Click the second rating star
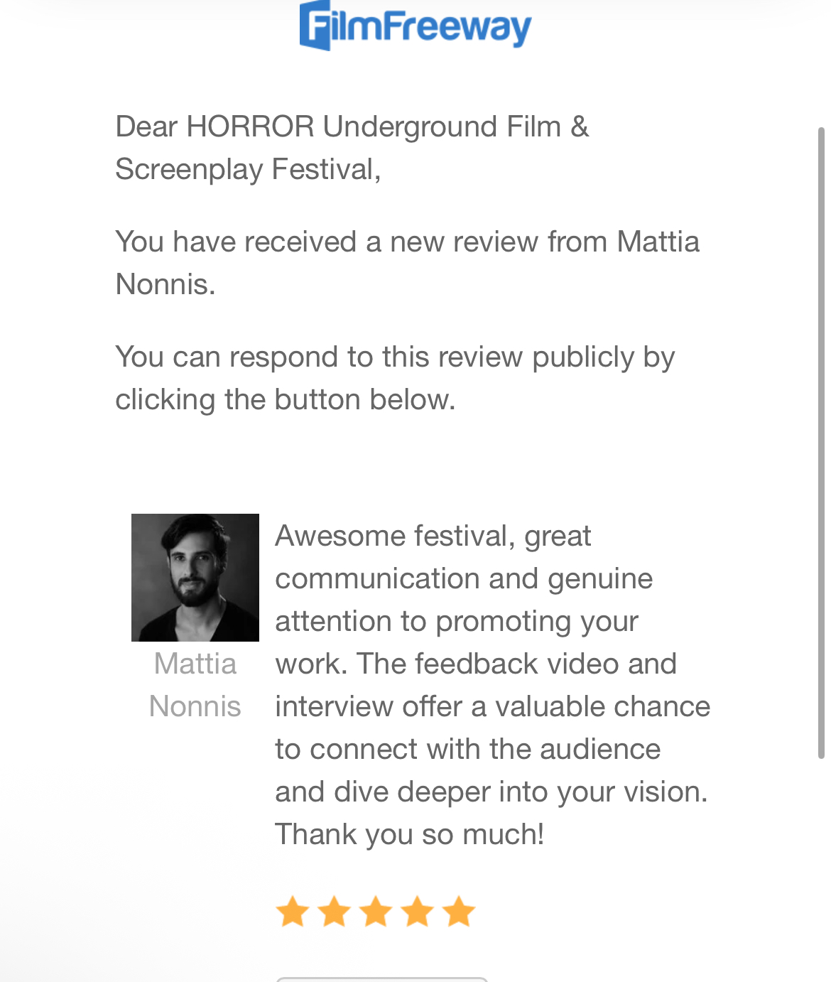This screenshot has height=982, width=831. point(334,912)
